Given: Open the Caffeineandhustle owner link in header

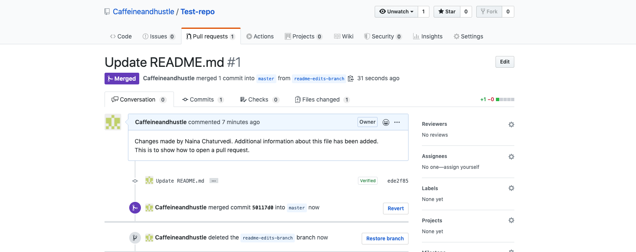Looking at the screenshot, I should point(143,12).
